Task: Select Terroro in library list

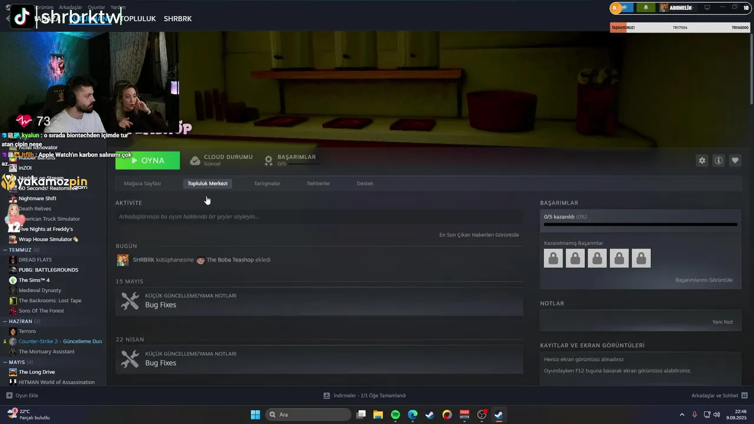Action: [x=27, y=332]
